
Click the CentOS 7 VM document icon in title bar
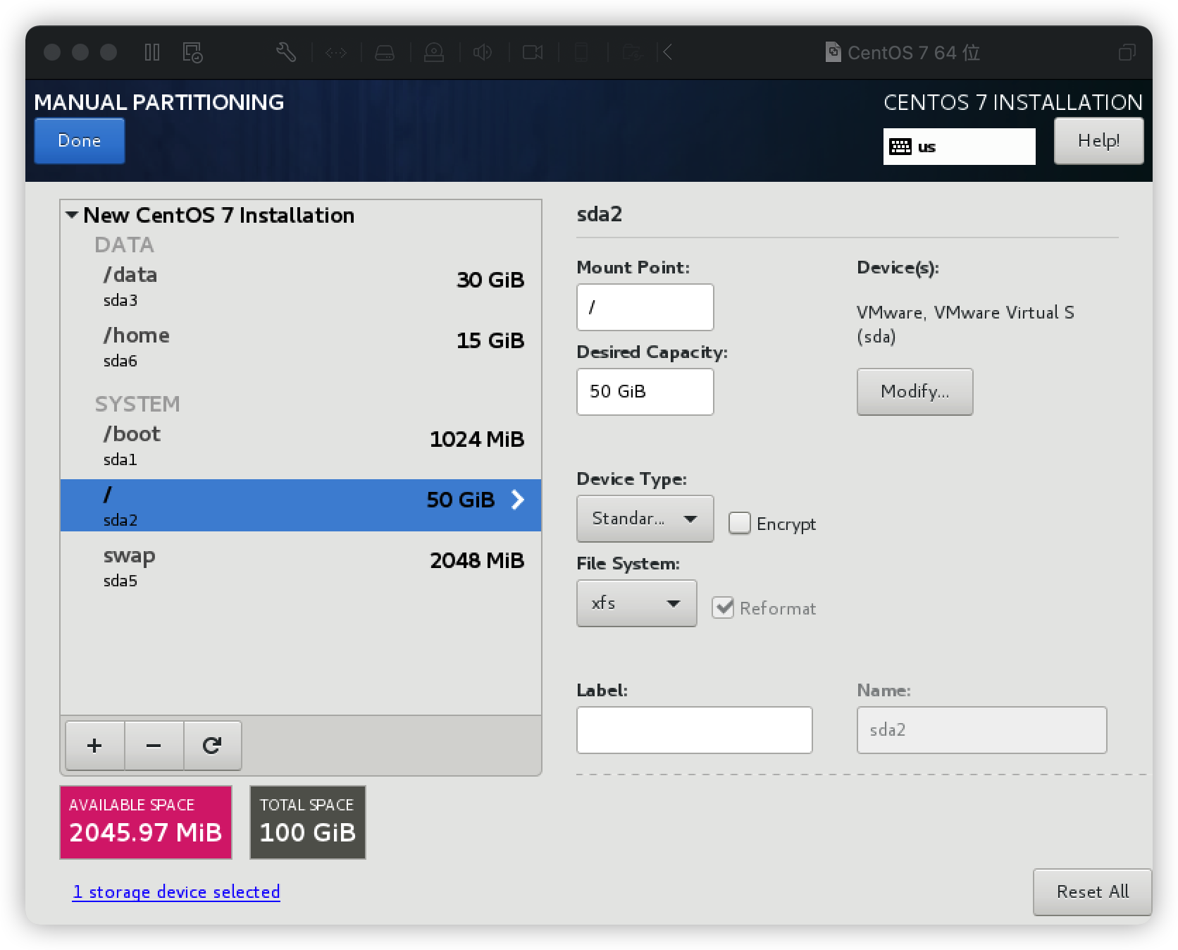[x=833, y=53]
